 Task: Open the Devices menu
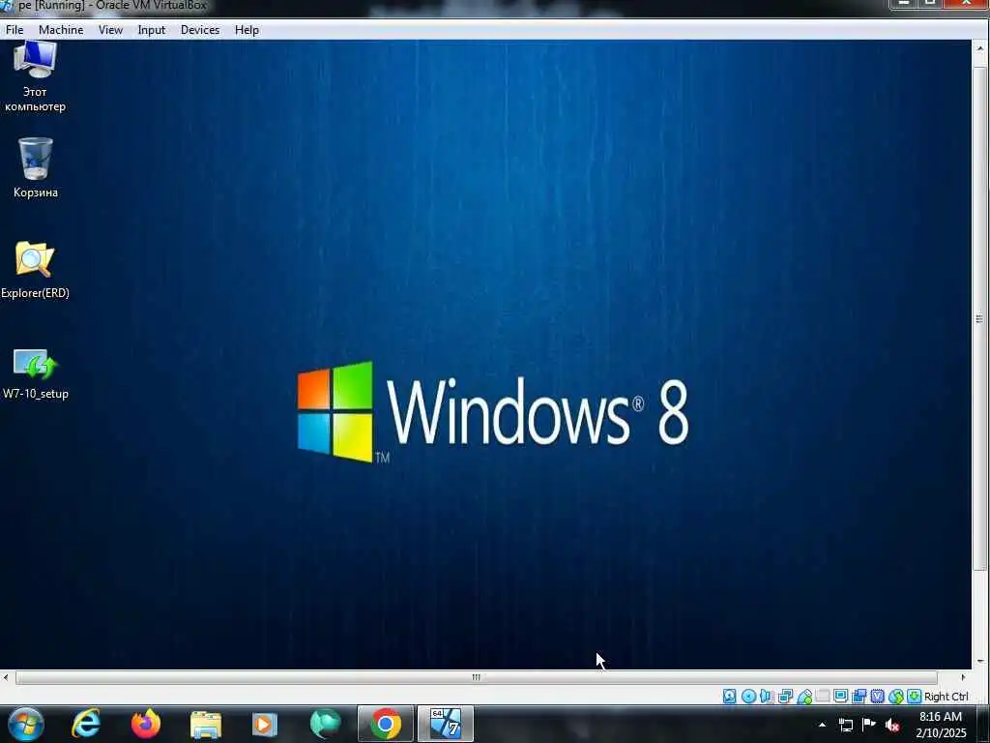[200, 30]
